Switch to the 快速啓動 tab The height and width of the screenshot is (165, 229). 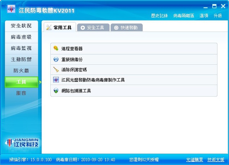(x=127, y=27)
